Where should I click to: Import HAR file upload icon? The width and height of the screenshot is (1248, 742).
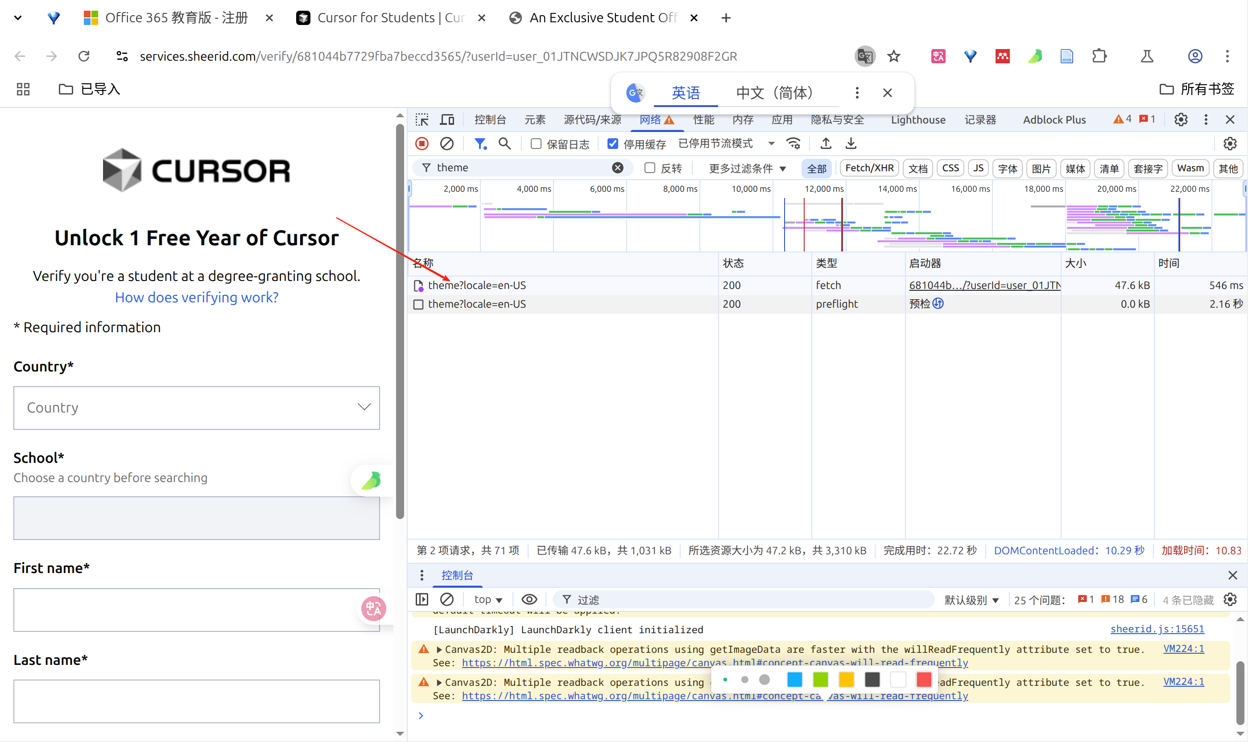pos(826,144)
